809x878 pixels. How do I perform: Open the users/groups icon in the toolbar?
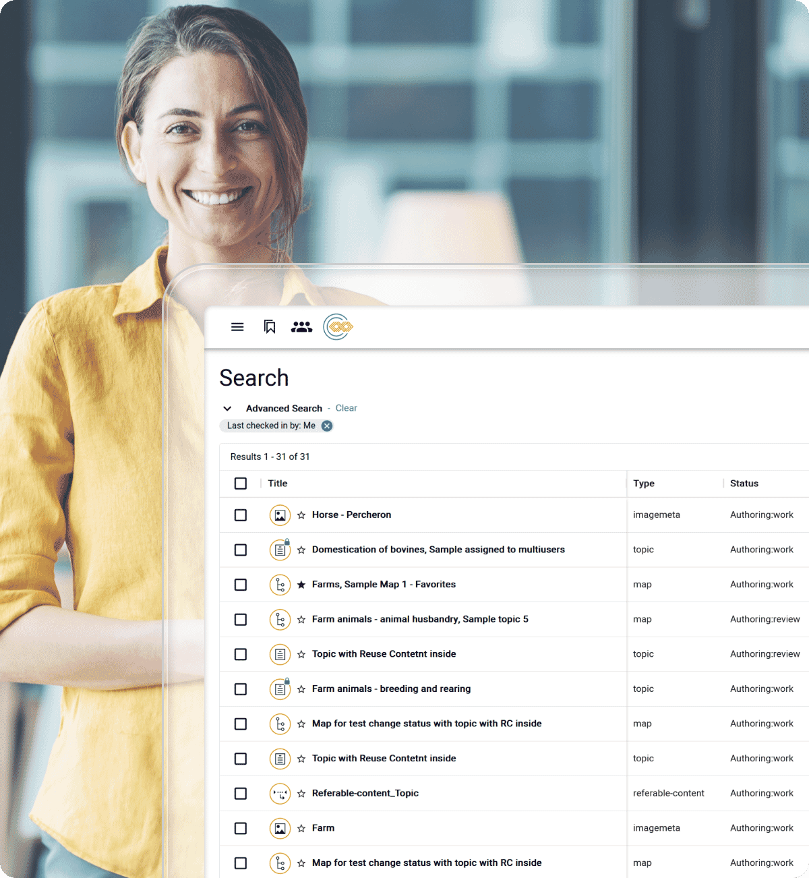tap(302, 327)
